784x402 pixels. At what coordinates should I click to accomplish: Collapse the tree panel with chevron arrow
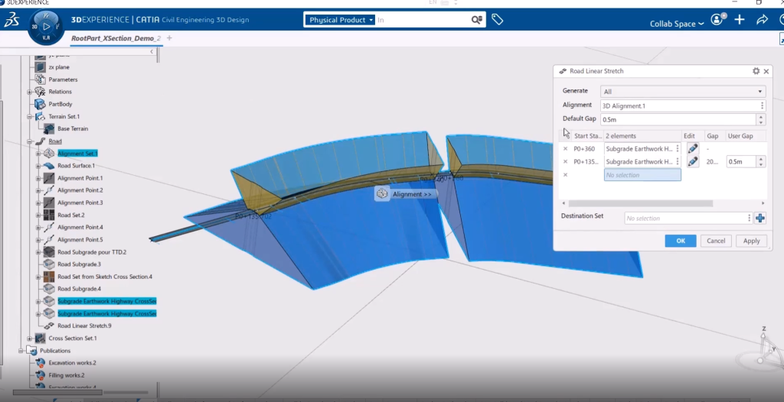(152, 51)
